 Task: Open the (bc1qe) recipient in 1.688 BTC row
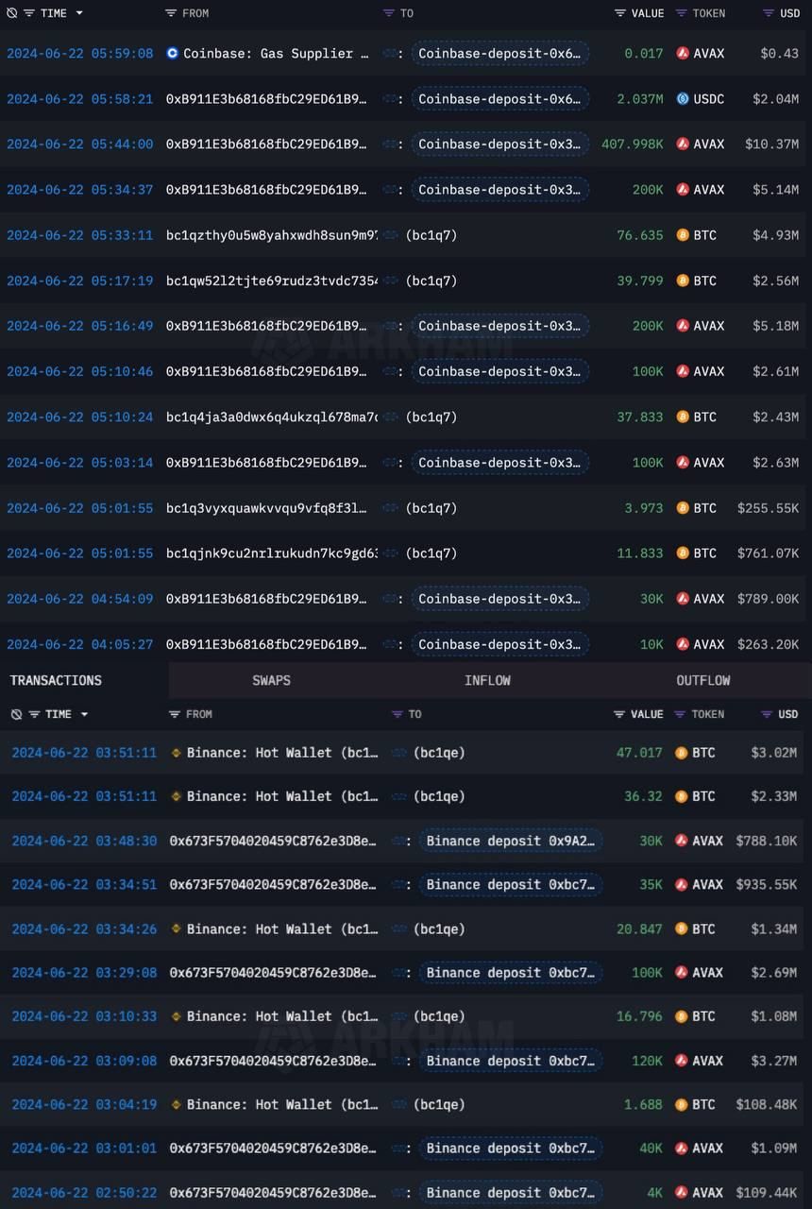(439, 1104)
